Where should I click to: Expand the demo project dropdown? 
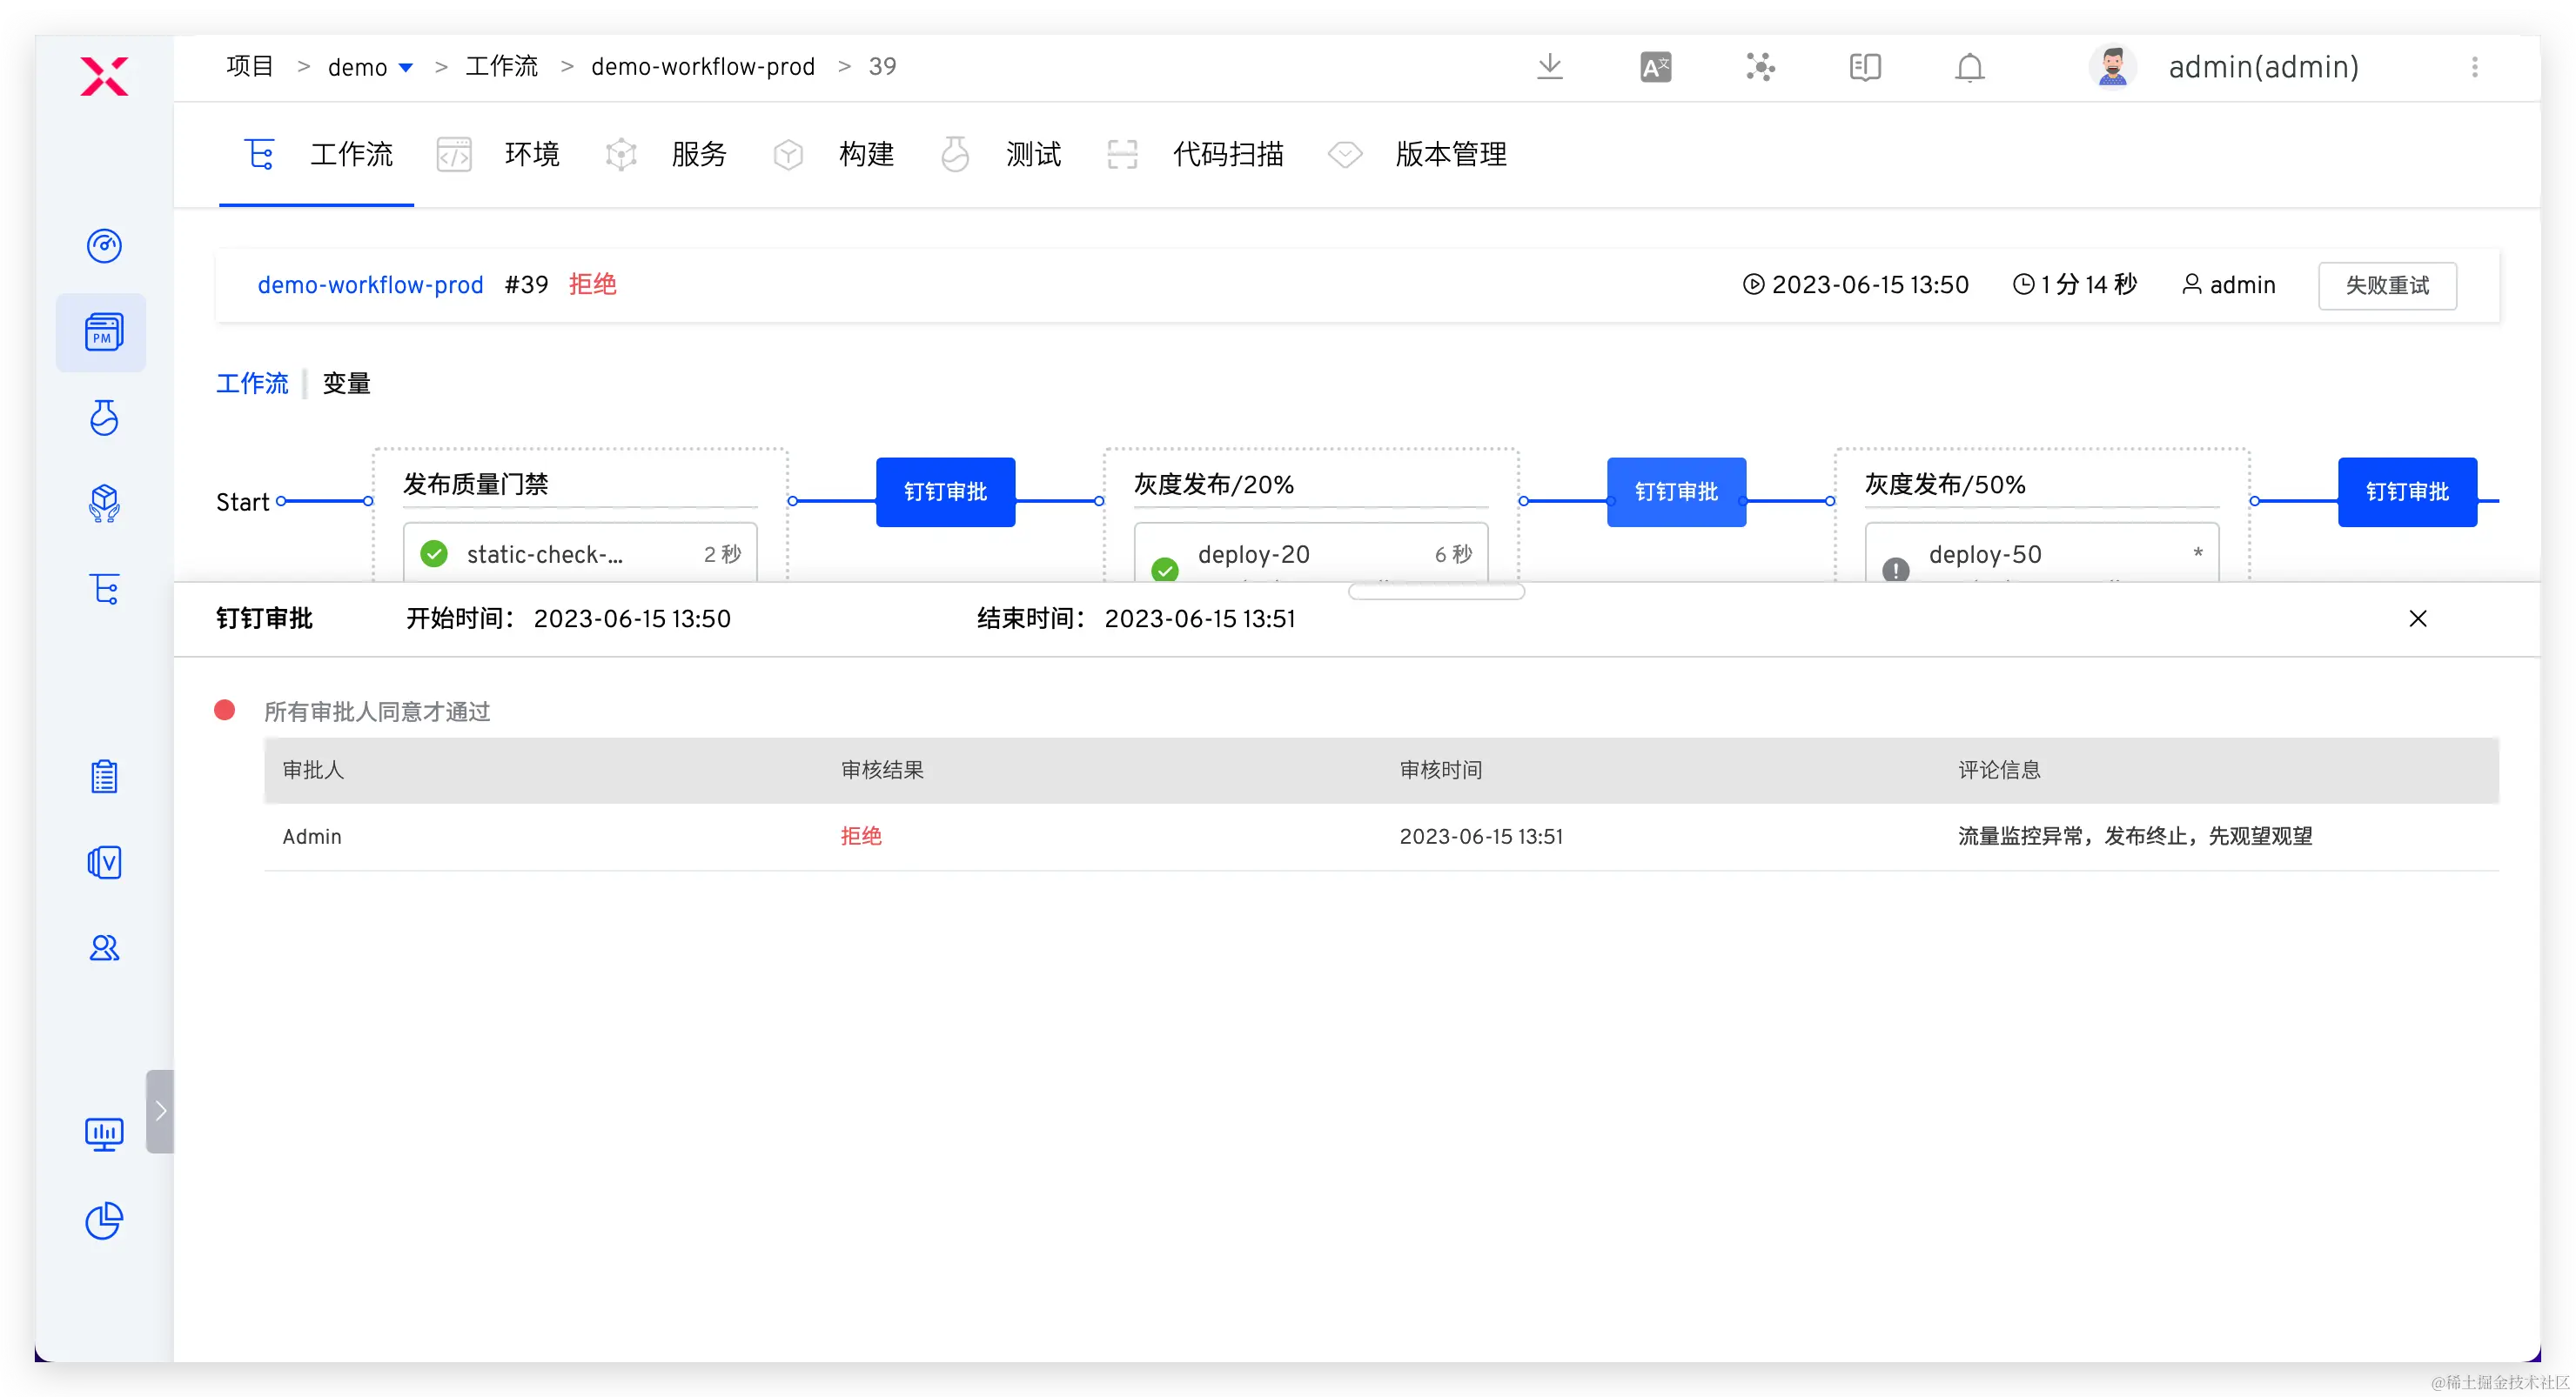click(x=405, y=68)
